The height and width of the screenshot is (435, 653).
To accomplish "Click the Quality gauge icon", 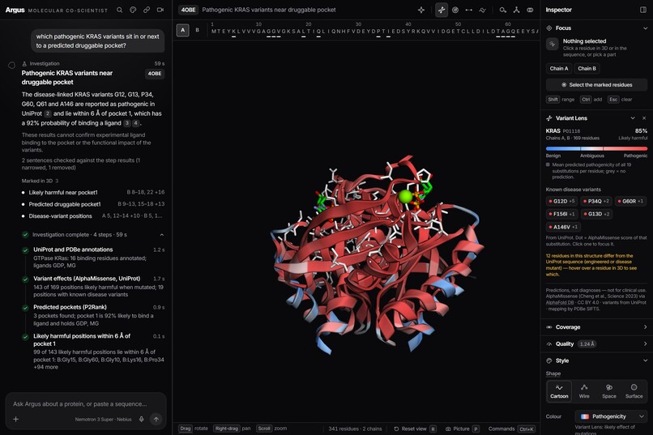I will (x=548, y=343).
